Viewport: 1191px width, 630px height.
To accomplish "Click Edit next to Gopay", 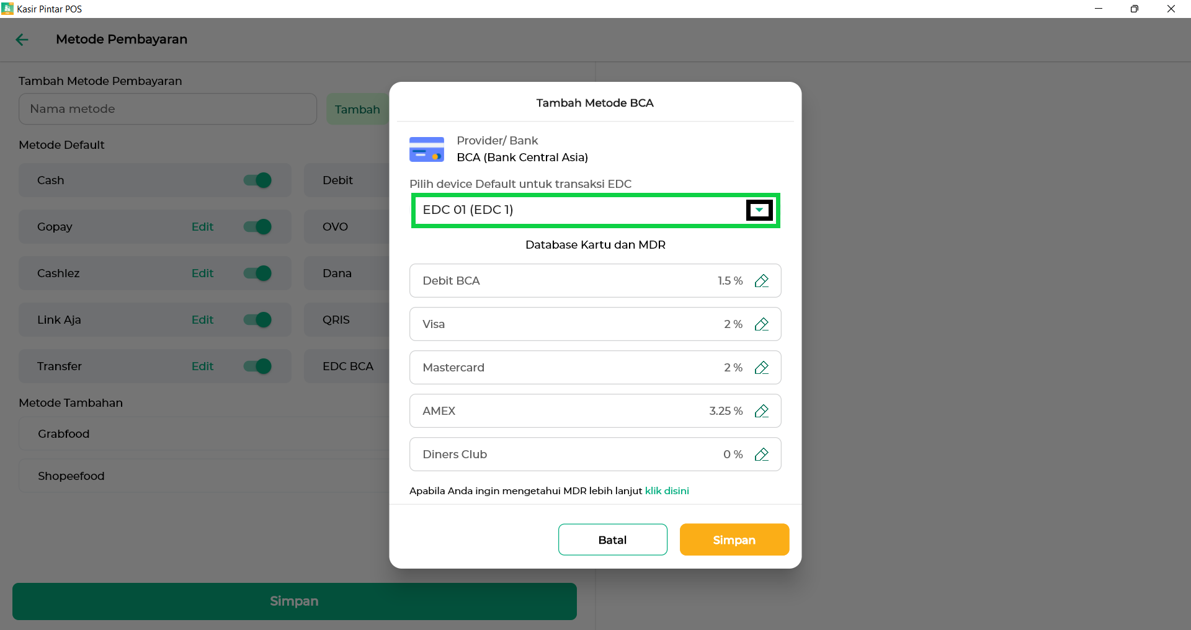I will pyautogui.click(x=202, y=227).
